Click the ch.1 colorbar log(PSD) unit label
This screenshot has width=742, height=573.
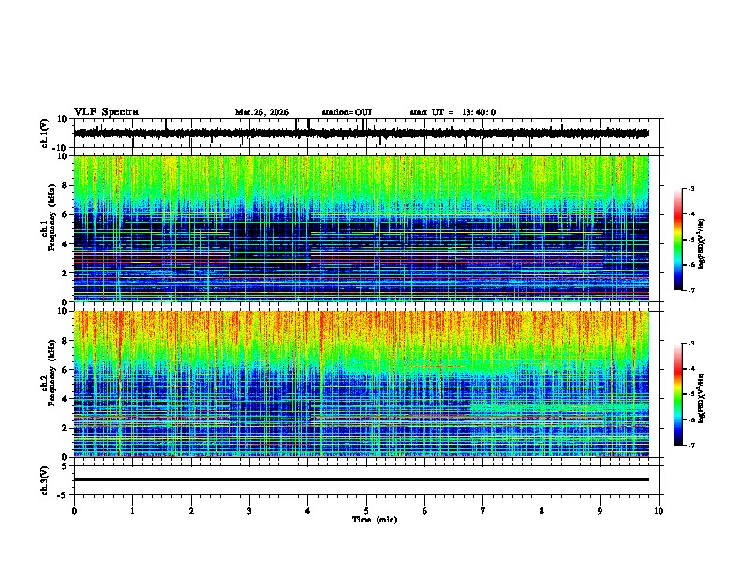(702, 243)
